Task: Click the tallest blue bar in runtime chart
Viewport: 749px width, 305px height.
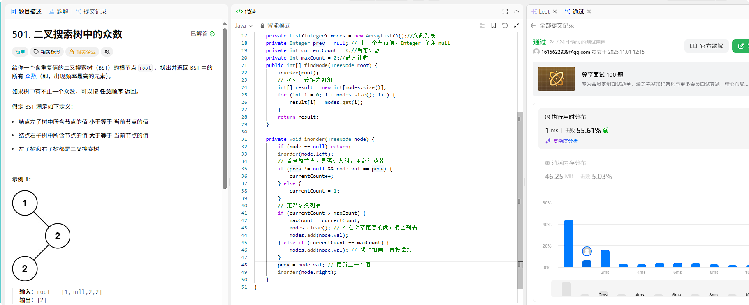Action: (569, 243)
